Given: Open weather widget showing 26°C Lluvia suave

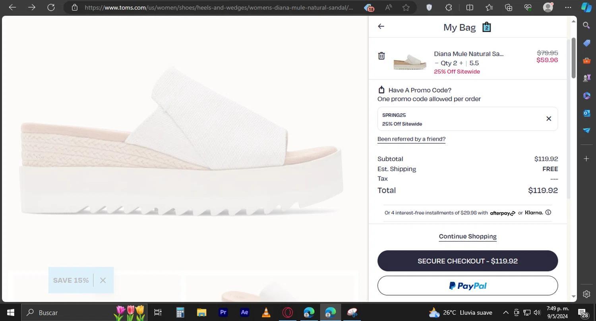Looking at the screenshot, I should (461, 312).
